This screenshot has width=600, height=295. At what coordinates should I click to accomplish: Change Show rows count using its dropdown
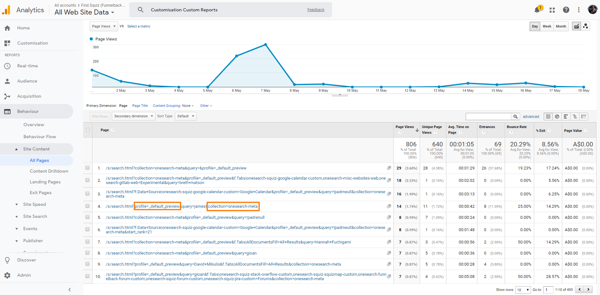(523, 290)
